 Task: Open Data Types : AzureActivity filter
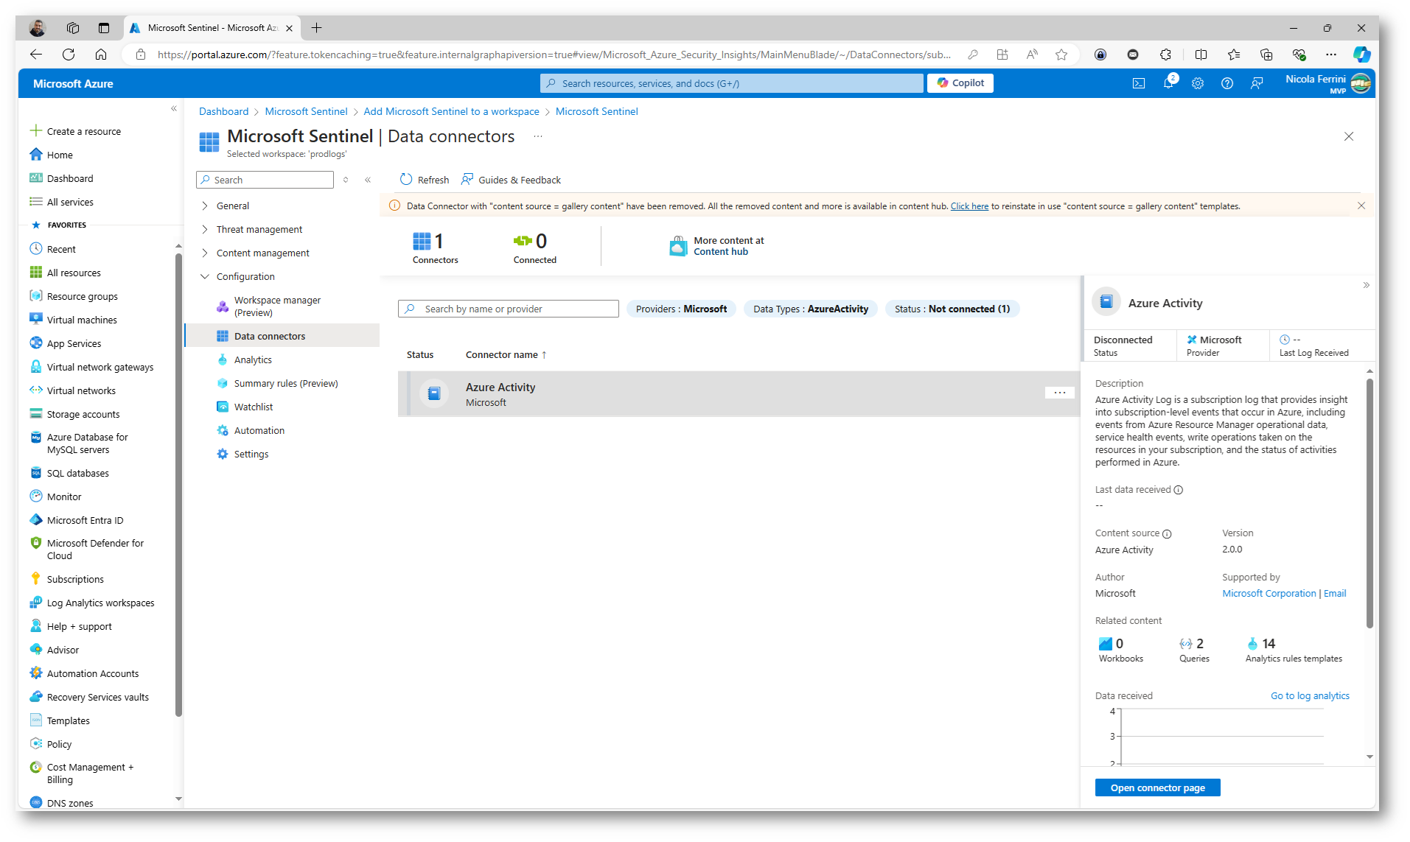tap(811, 309)
